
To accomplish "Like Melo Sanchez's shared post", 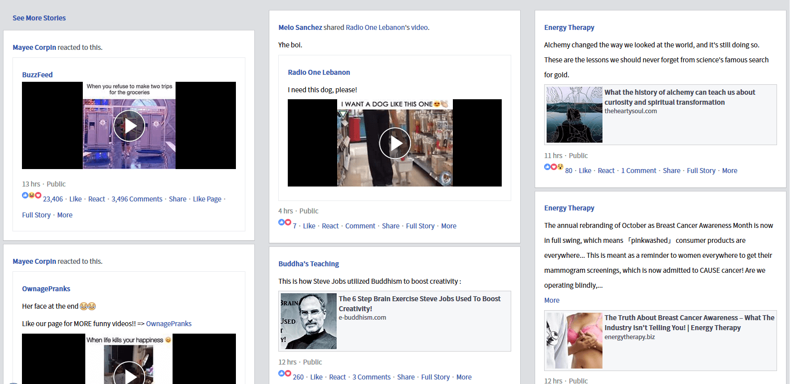I will pos(309,226).
